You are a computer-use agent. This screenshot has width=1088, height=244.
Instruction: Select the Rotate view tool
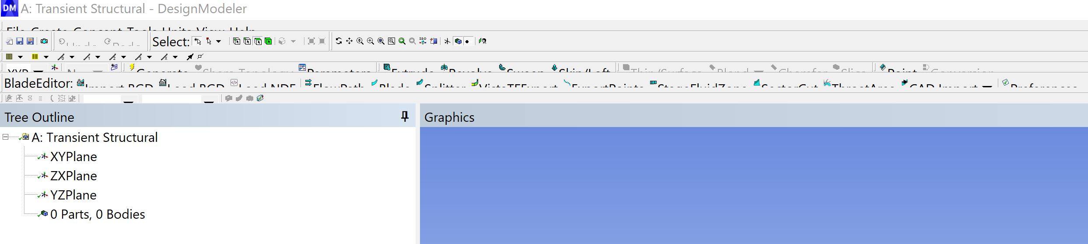(339, 41)
